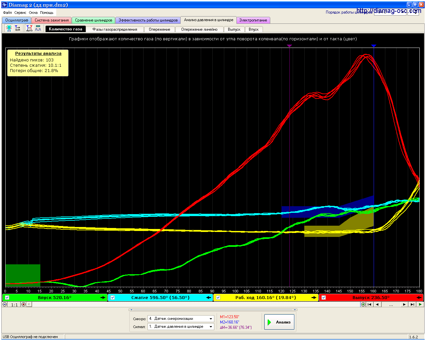This screenshot has height=341, width=426.
Task: Click the right arrow on the Раб. ход bar
Action: pos(314,298)
